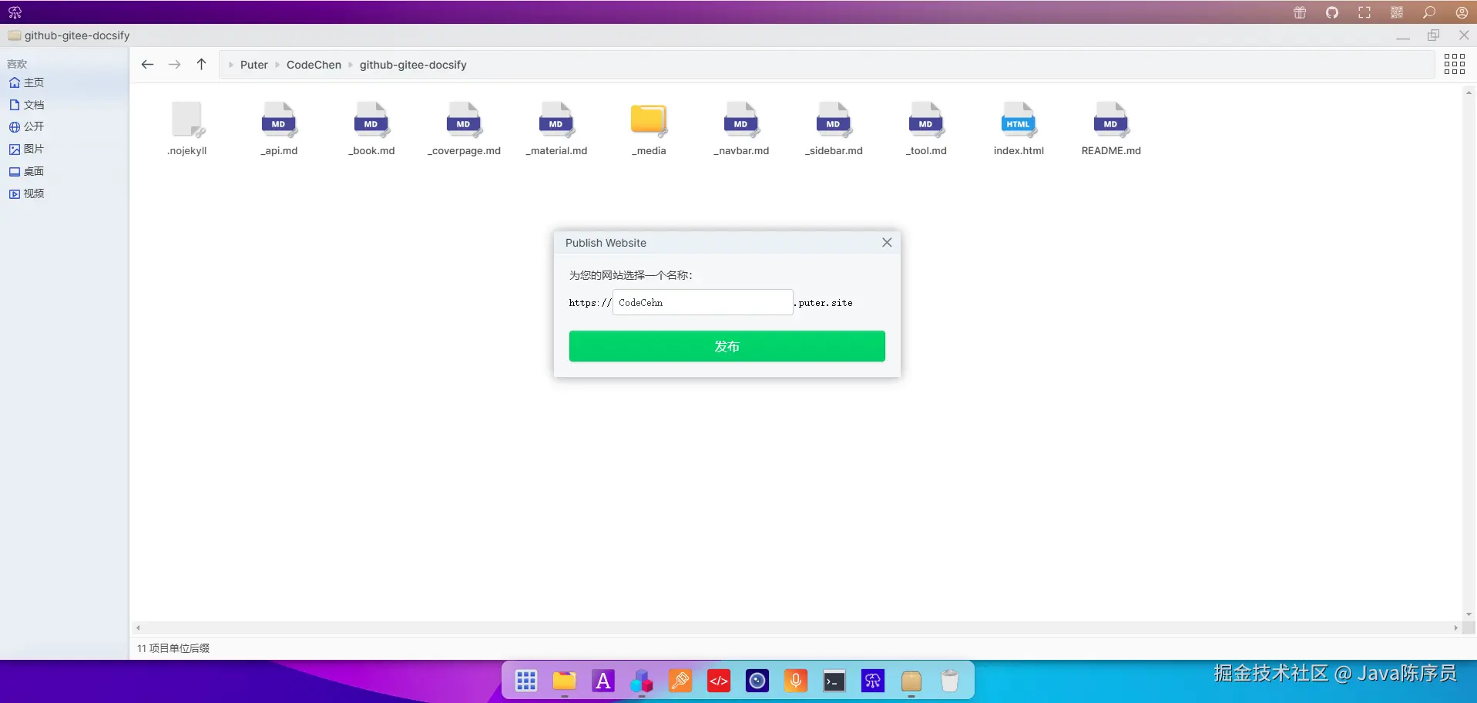Go to 主页 in the sidebar
This screenshot has height=703, width=1477.
point(27,82)
